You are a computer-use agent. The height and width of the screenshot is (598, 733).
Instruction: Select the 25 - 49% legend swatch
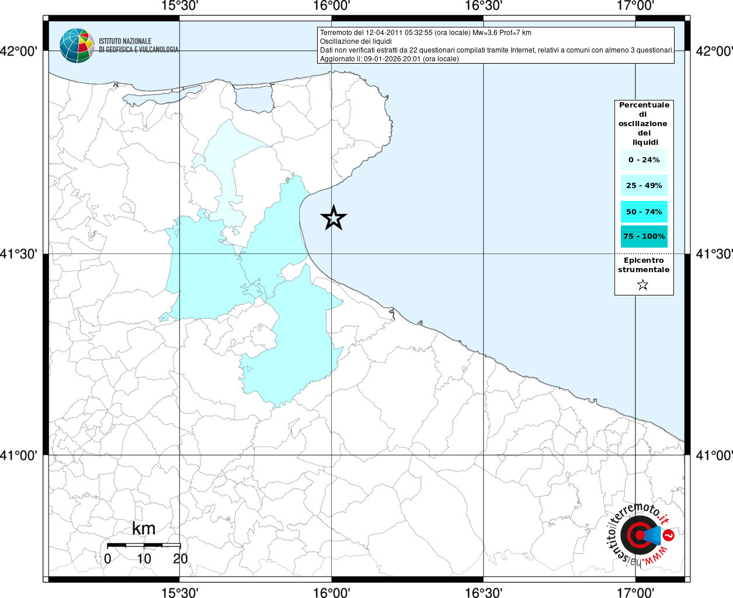click(644, 186)
